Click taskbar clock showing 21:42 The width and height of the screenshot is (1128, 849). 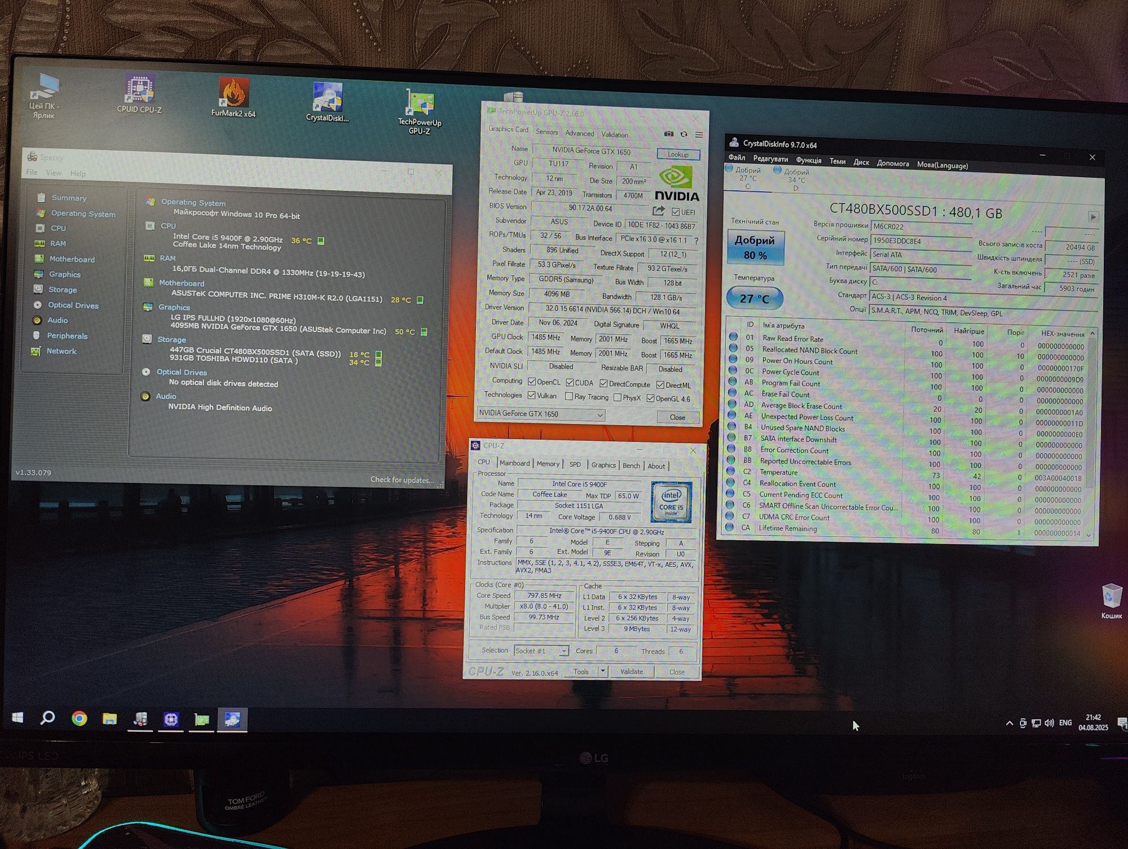(1093, 723)
